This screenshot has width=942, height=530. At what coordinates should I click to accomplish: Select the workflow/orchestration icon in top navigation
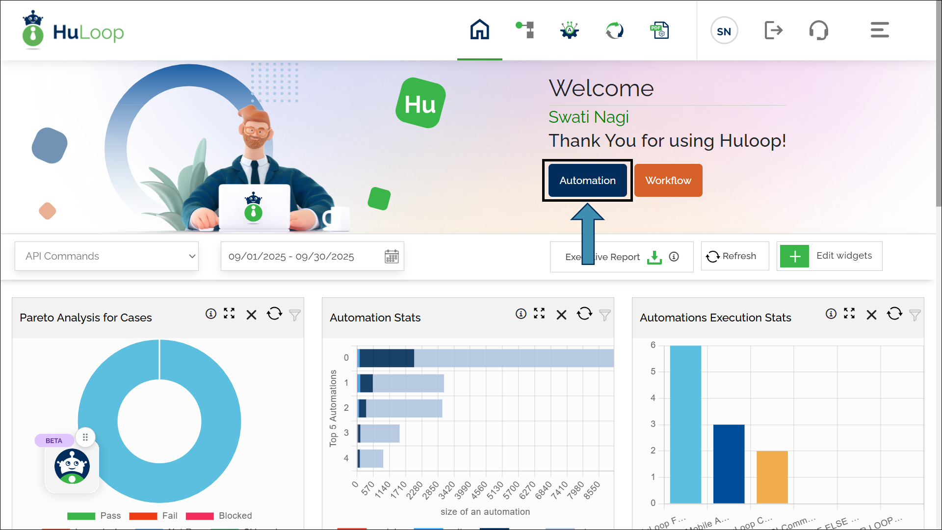coord(524,30)
